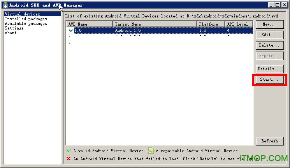Image resolution: width=290 pixels, height=168 pixels.
Task: Open Details... for the selected AVD
Action: pos(269,69)
